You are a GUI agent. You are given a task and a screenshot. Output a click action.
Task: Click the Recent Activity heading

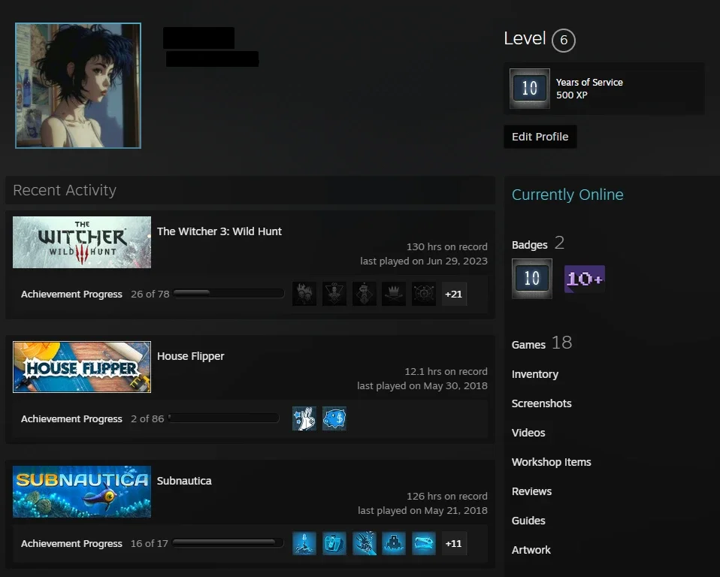click(65, 190)
